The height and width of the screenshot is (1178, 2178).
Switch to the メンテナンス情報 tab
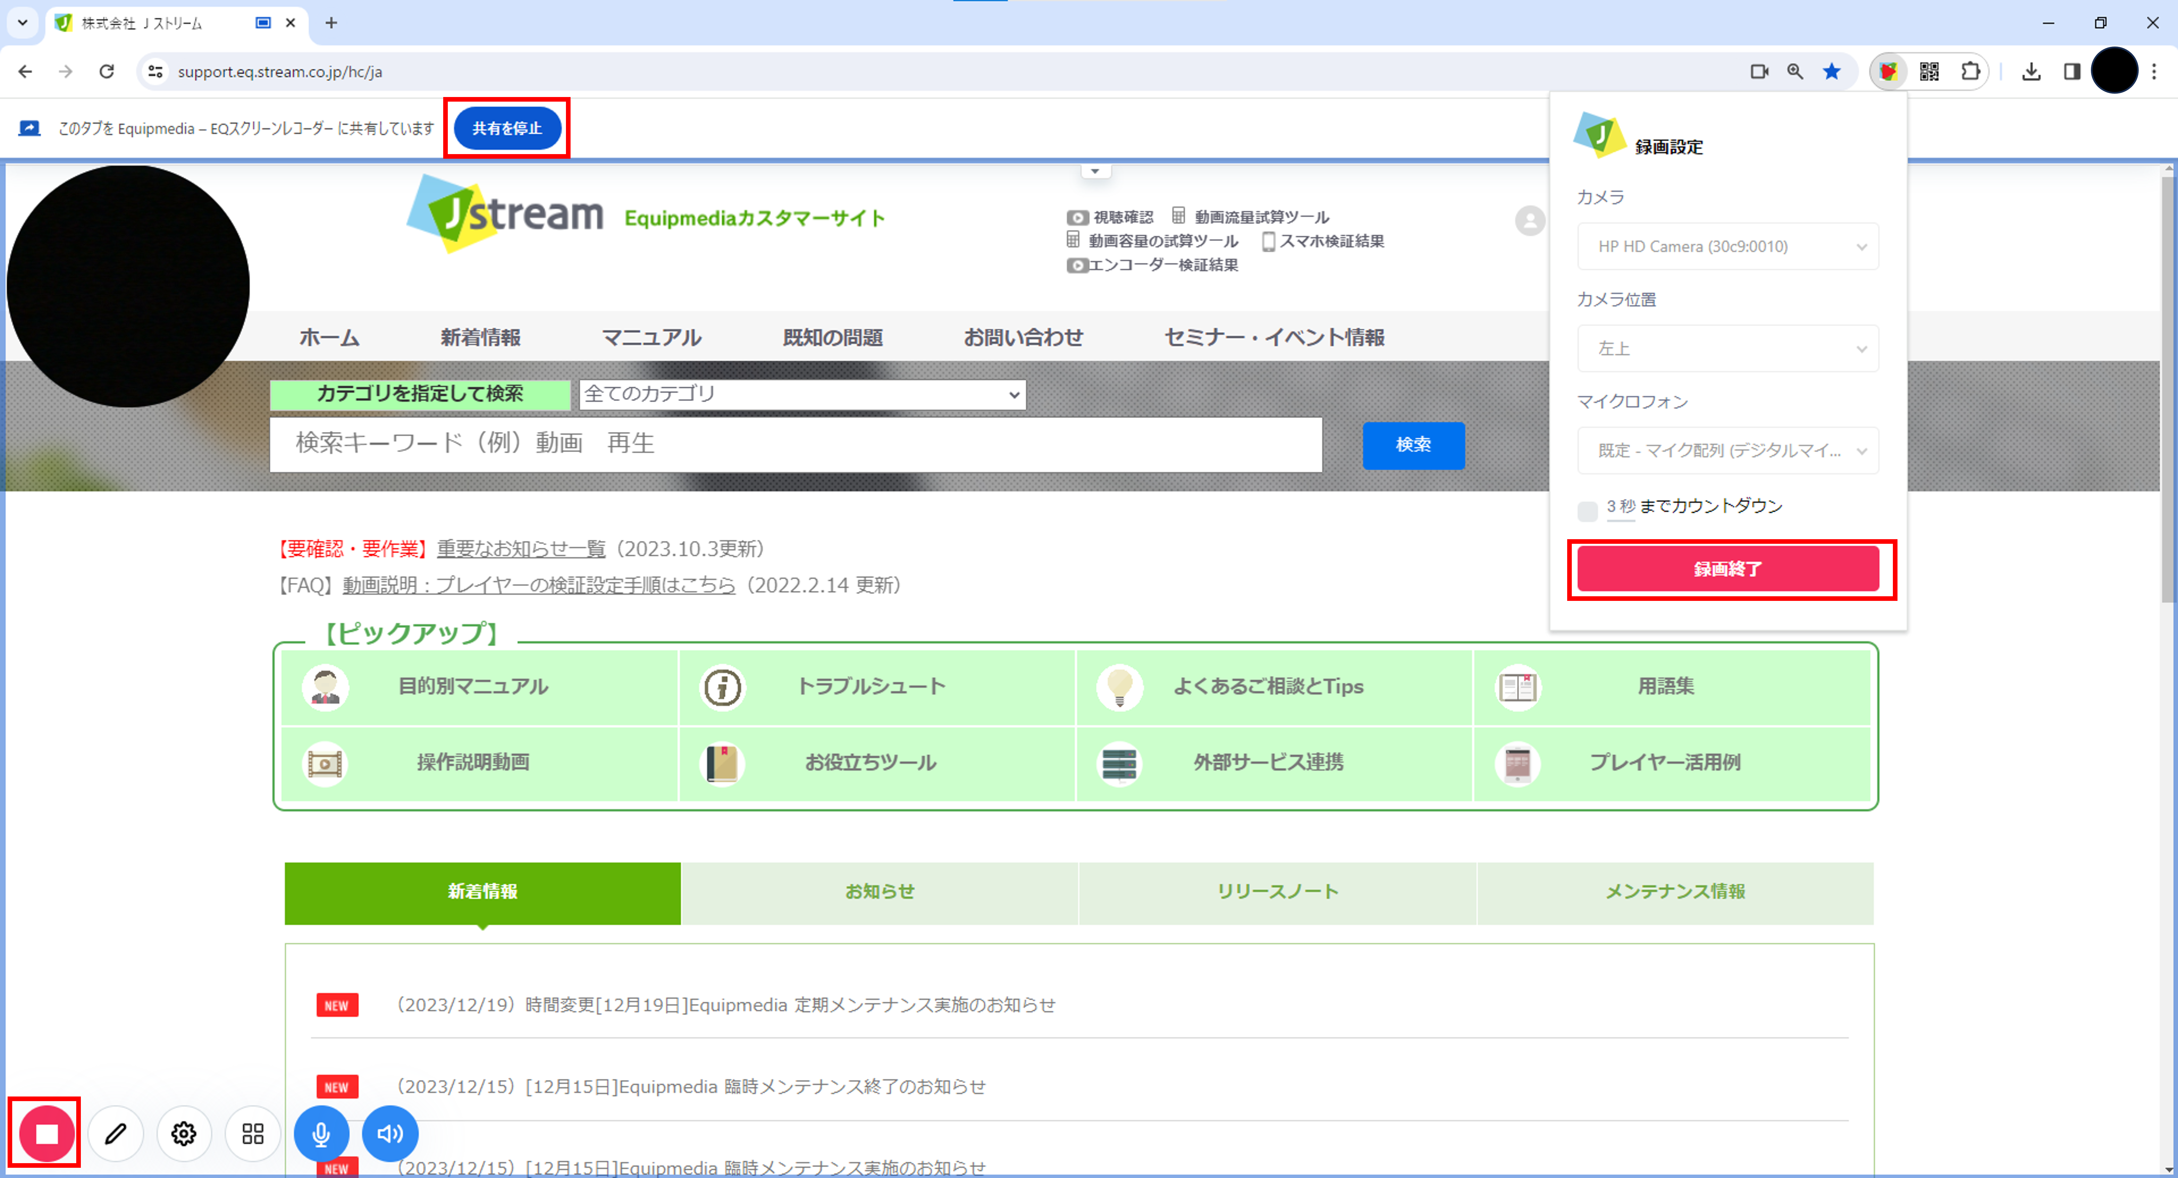(x=1675, y=892)
